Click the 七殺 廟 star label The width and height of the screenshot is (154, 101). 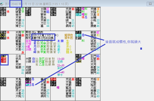pyautogui.click(x=45, y=82)
